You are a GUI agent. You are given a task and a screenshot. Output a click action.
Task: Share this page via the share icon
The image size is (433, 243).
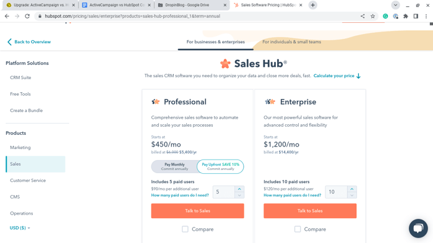pyautogui.click(x=362, y=16)
